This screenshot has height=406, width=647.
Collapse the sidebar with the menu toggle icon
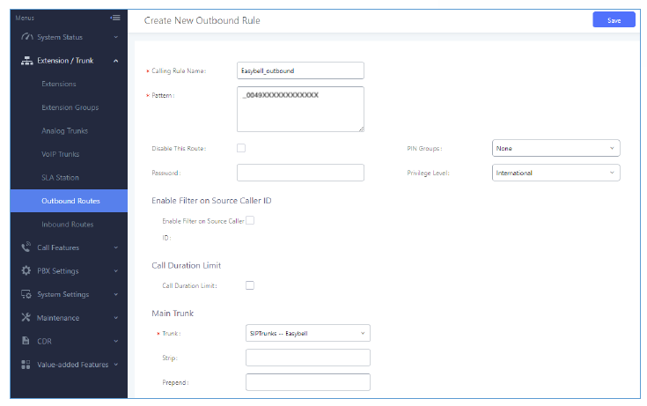[x=114, y=18]
